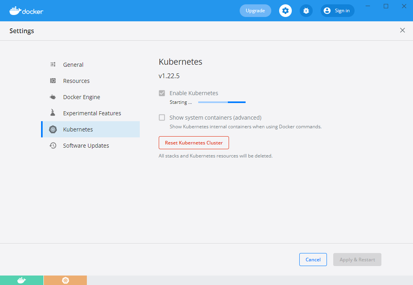Click the General sliders icon
Image resolution: width=413 pixels, height=285 pixels.
[x=53, y=64]
